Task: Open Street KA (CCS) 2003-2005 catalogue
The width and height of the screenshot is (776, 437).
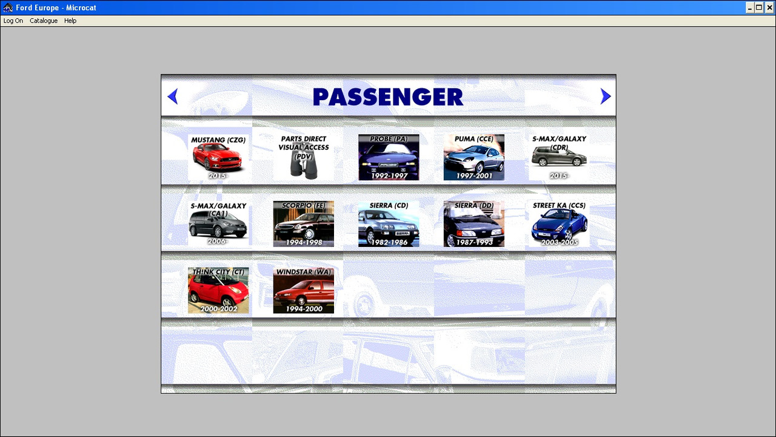Action: click(x=559, y=224)
